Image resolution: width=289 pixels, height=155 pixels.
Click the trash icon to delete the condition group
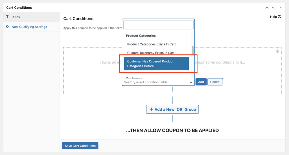click(x=277, y=51)
